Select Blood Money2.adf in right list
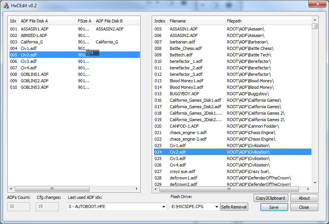The height and width of the screenshot is (224, 329). coord(233,87)
